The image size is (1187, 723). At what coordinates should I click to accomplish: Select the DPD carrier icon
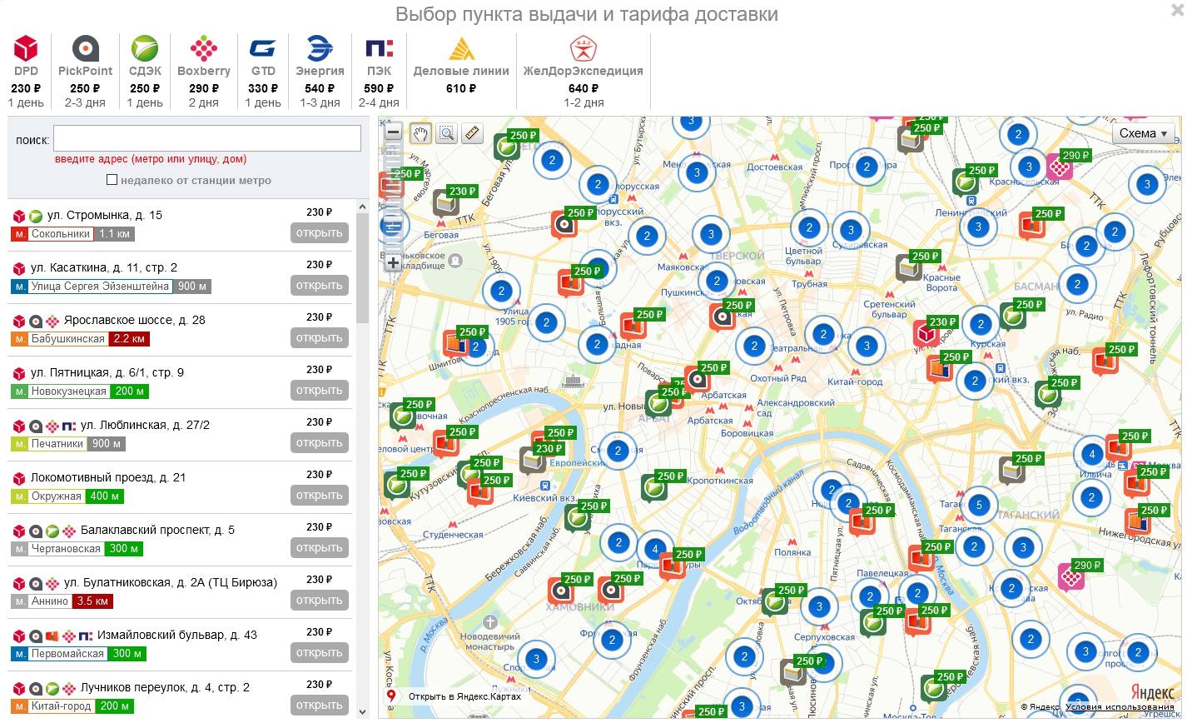pos(26,47)
